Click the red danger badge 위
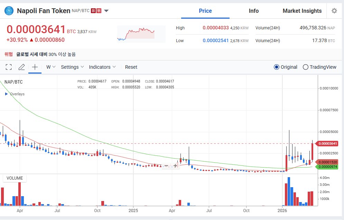This screenshot has height=220, width=344. tap(99, 10)
